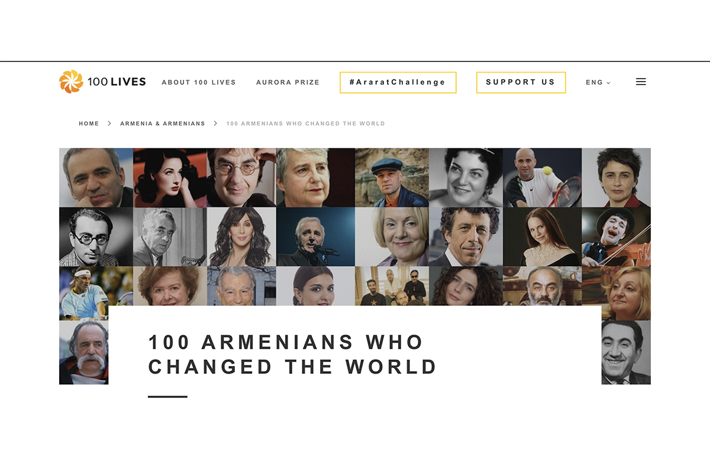Click the 100 LIVES orange swirl logo
Viewport: 710px width, 473px height.
point(71,82)
